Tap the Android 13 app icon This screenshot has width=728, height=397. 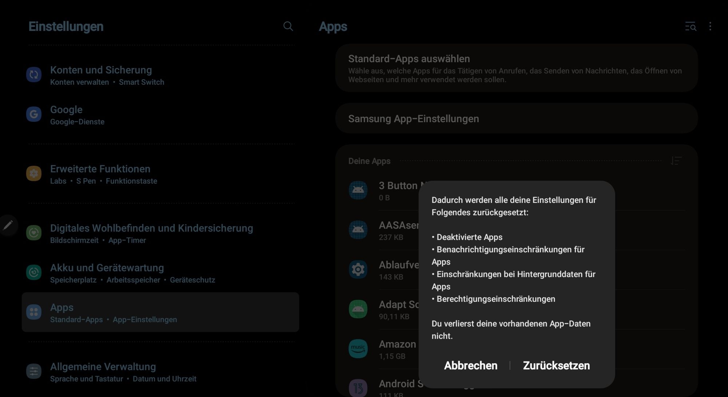click(358, 388)
